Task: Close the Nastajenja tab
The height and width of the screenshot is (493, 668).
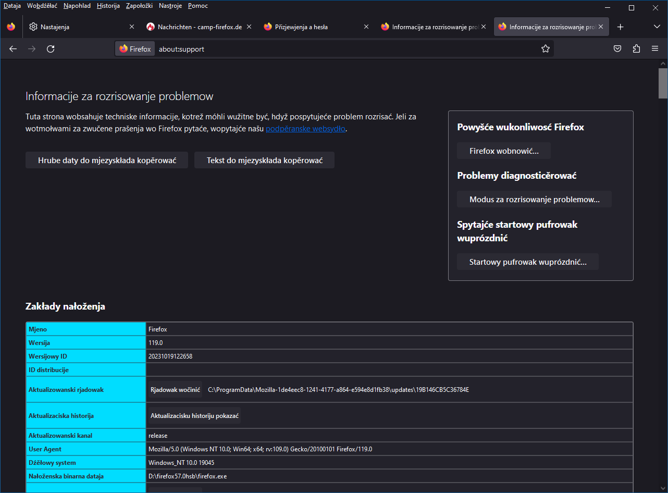Action: 131,27
